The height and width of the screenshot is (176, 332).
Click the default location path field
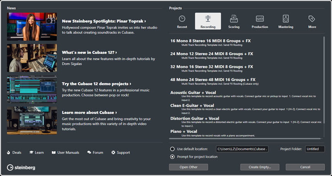click(x=242, y=149)
